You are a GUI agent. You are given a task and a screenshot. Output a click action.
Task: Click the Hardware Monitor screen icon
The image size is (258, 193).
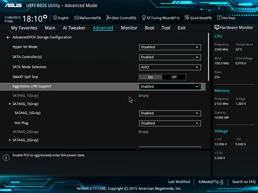[217, 28]
